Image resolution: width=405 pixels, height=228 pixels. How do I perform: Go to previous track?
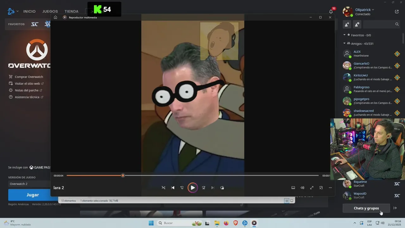coord(173,188)
